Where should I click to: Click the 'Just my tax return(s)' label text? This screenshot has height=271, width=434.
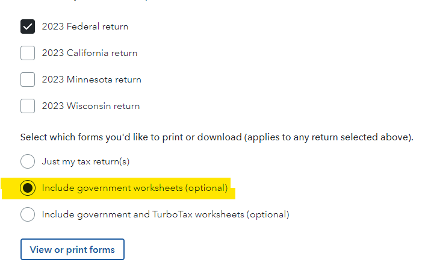pyautogui.click(x=85, y=161)
